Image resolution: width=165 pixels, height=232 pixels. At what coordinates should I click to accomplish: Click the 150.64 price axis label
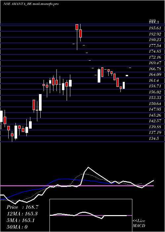coord(155,103)
